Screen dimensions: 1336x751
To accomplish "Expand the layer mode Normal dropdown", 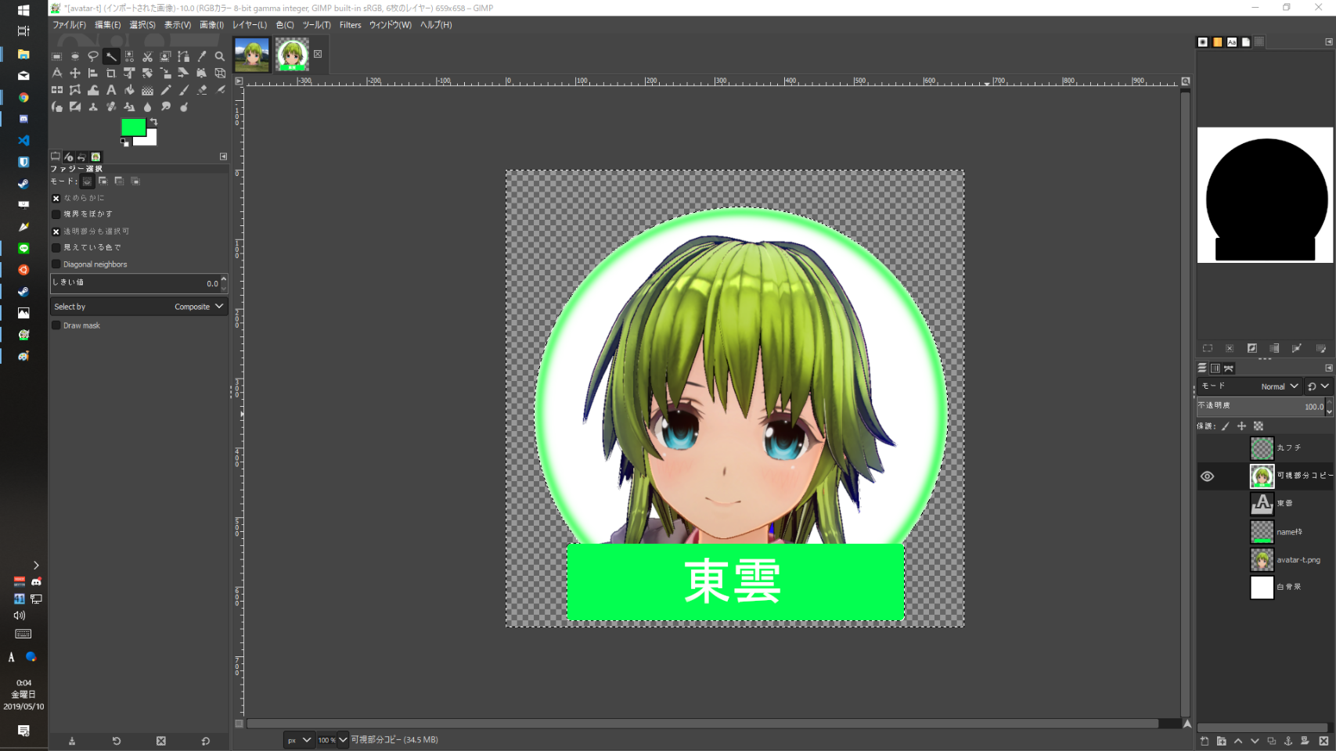I will point(1279,386).
